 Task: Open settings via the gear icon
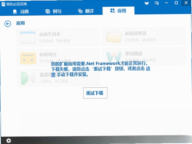click(x=9, y=140)
